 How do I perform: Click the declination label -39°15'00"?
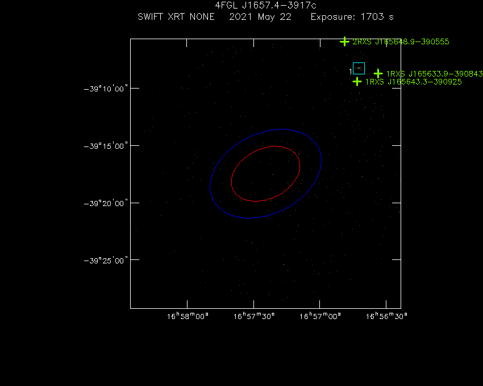coord(106,146)
